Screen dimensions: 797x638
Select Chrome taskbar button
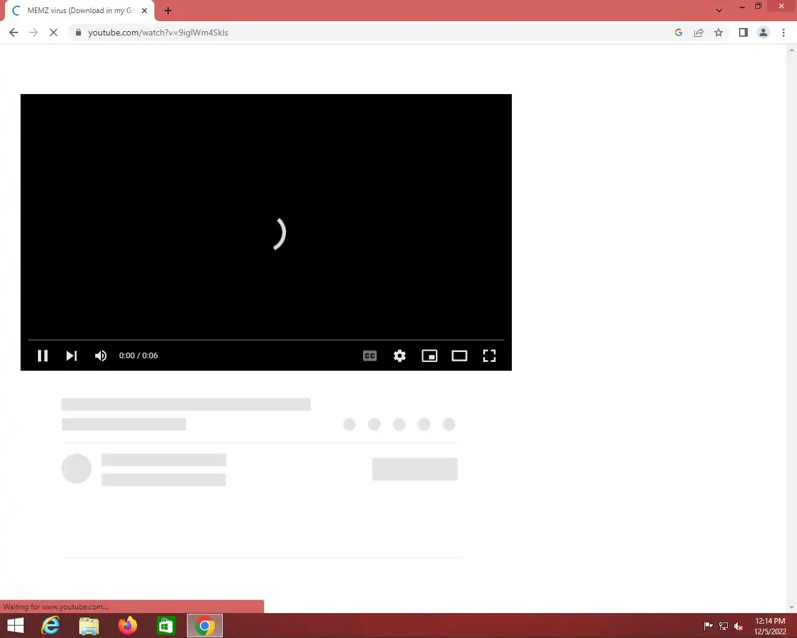coord(205,626)
